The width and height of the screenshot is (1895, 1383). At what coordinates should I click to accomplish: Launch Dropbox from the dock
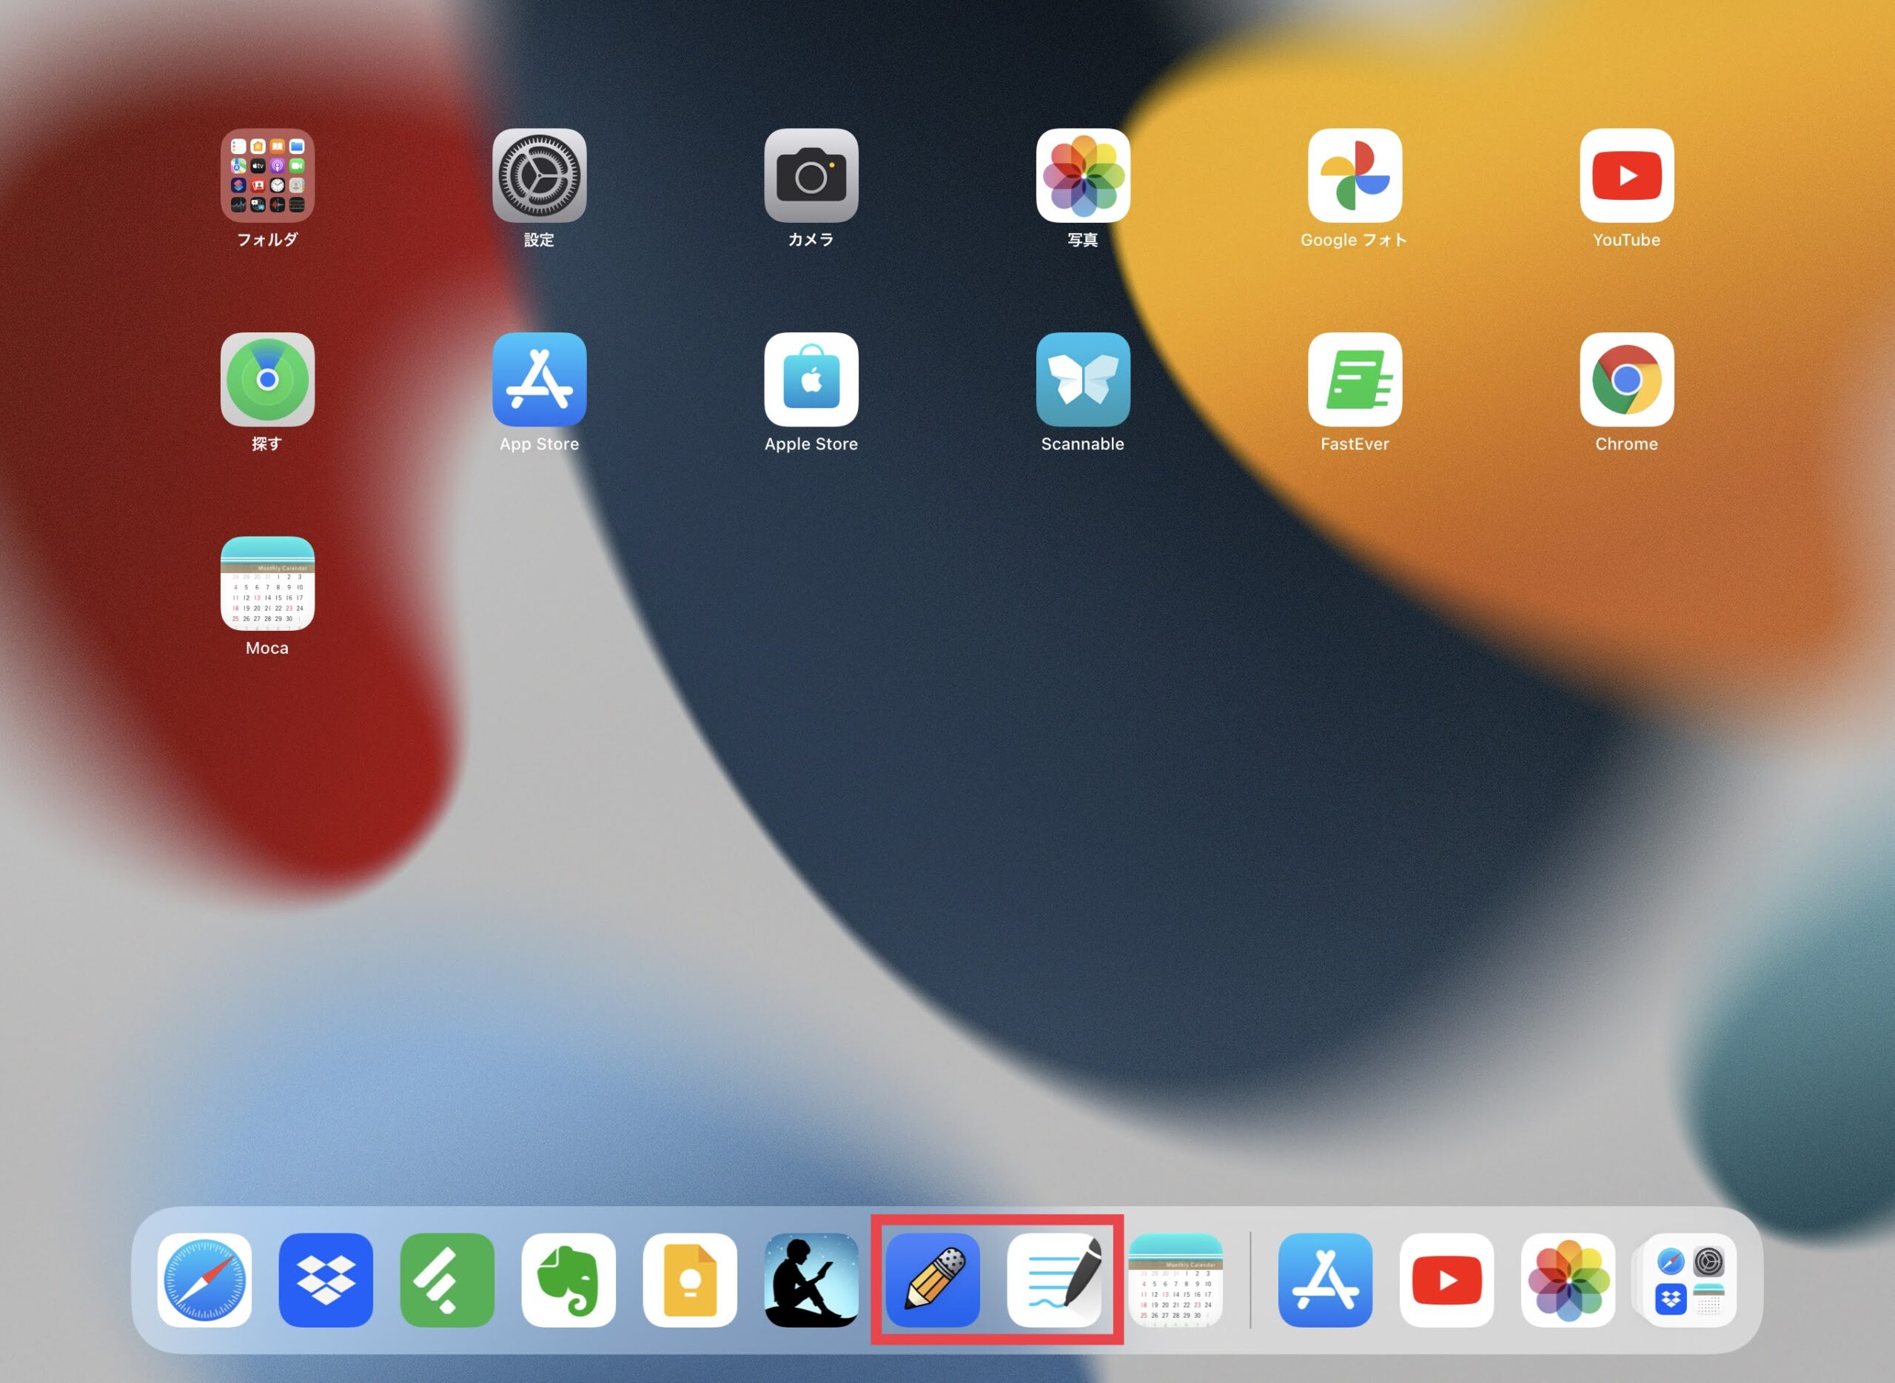pyautogui.click(x=326, y=1279)
